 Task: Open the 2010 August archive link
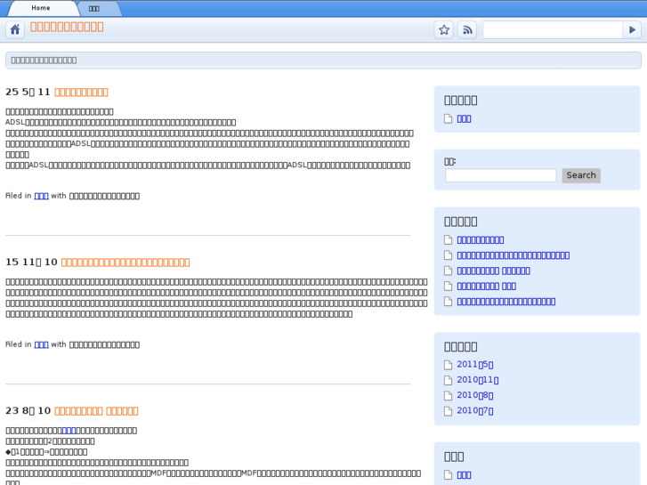coord(474,395)
